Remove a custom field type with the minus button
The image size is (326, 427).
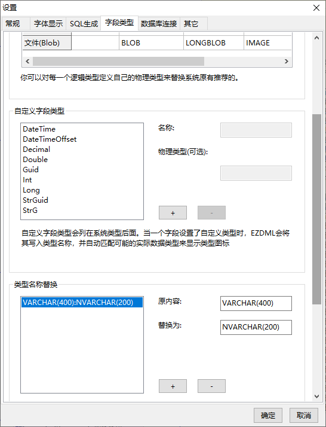(211, 213)
